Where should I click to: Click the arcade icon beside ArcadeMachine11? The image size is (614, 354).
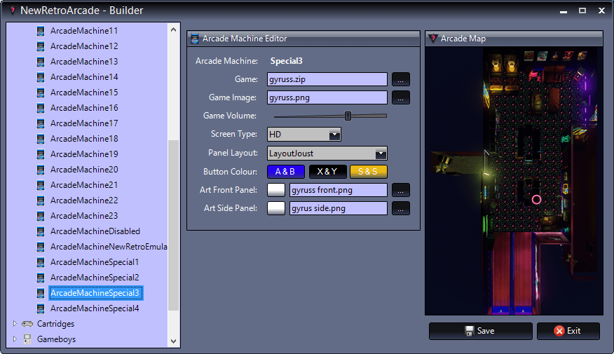pos(41,31)
